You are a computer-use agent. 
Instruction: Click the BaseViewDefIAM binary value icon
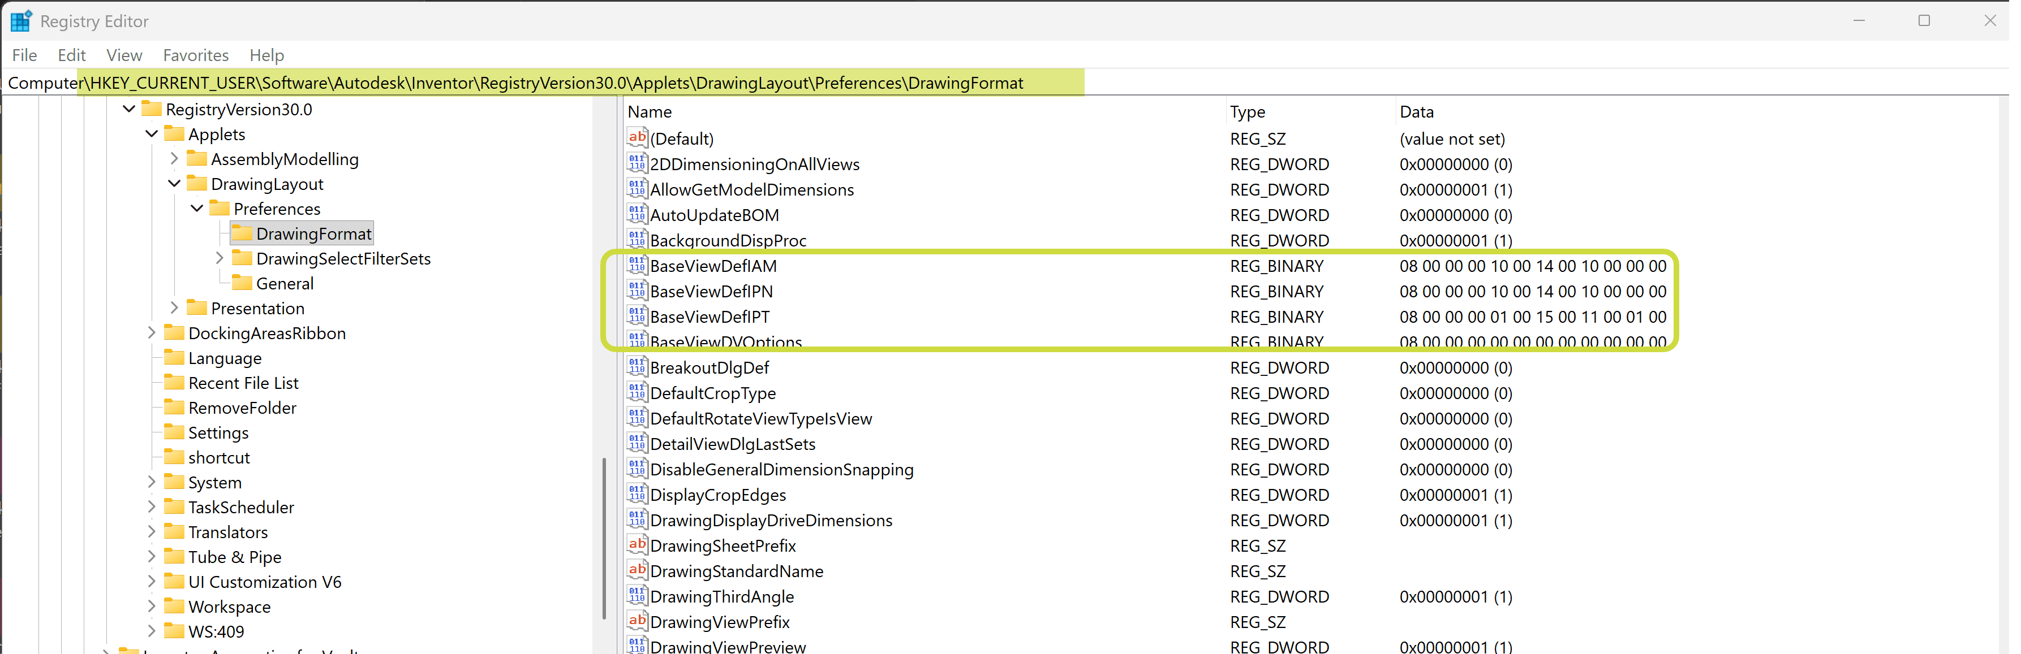click(x=637, y=265)
